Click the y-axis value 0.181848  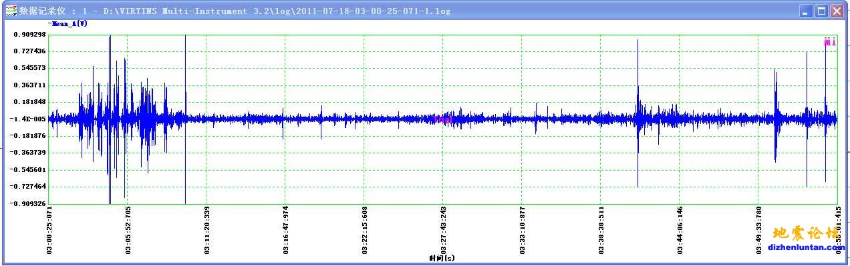pyautogui.click(x=29, y=102)
